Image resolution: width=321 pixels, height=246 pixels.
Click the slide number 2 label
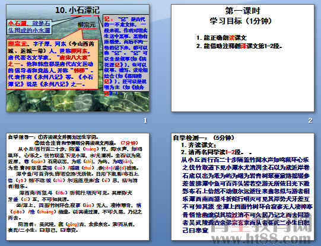click(310, 121)
